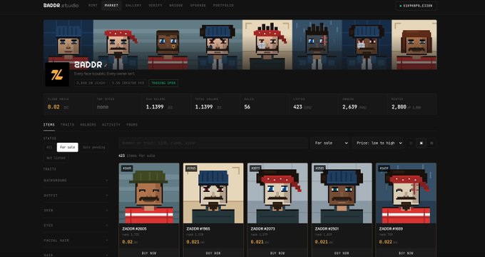
Task: Open the Portfolio page
Action: click(x=223, y=6)
